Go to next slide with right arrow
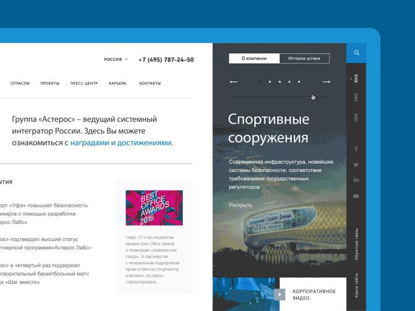 pyautogui.click(x=326, y=82)
